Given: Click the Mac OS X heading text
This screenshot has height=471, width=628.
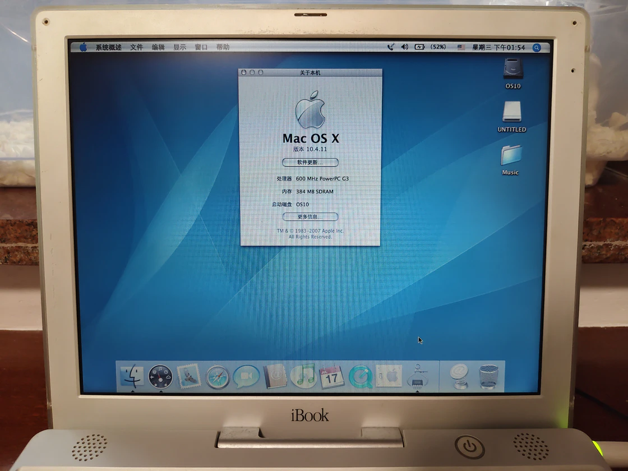Looking at the screenshot, I should click(311, 138).
